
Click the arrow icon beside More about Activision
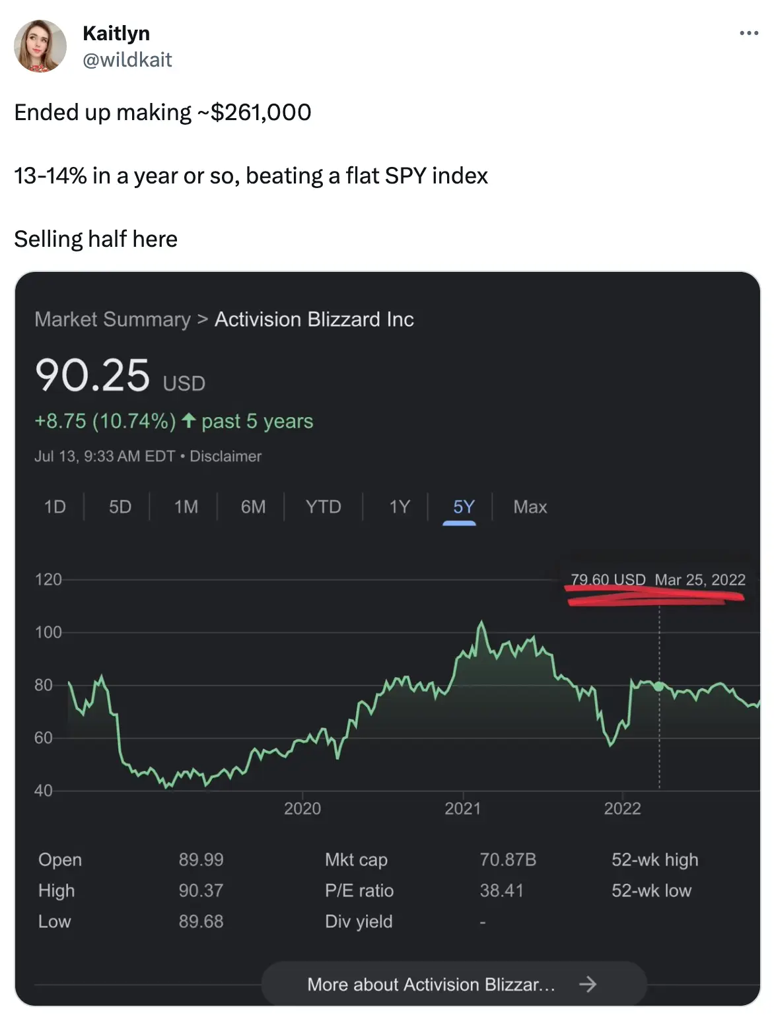click(587, 985)
